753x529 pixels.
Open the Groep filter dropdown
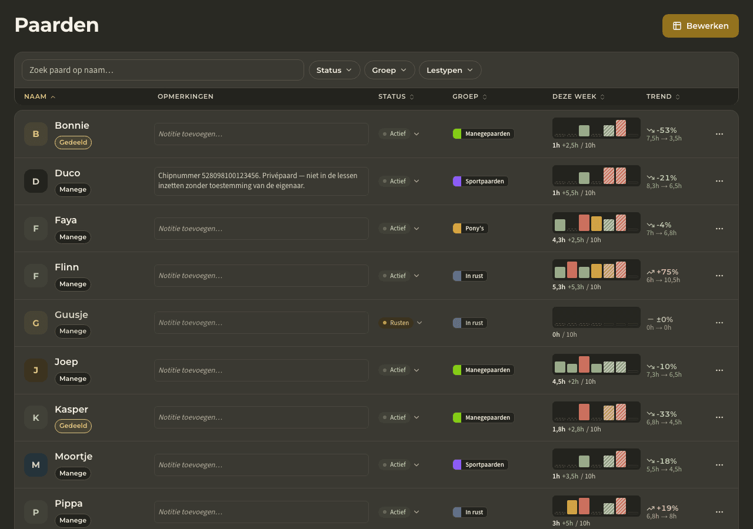pos(389,70)
